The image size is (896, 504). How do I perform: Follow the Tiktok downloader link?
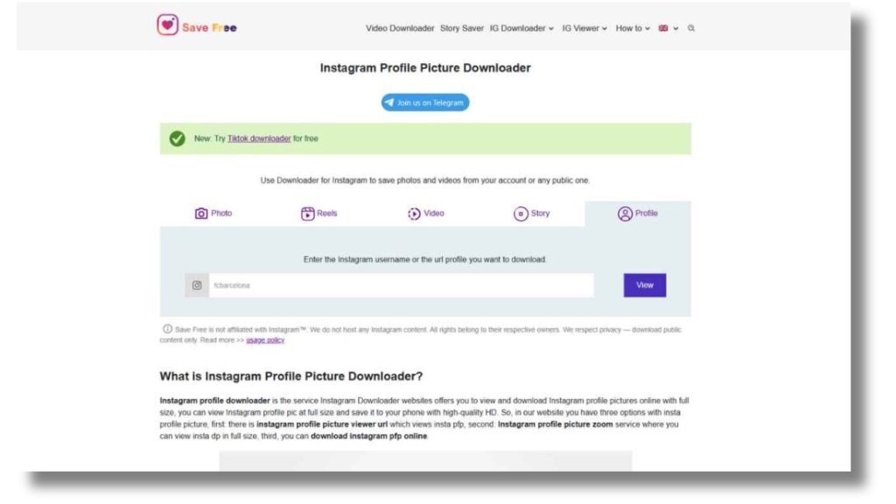click(x=259, y=138)
